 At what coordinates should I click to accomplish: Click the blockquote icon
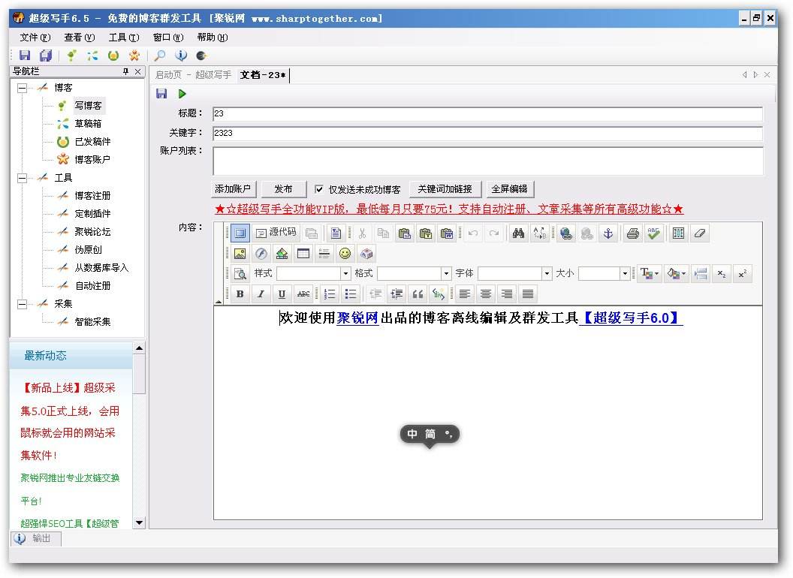click(x=418, y=294)
